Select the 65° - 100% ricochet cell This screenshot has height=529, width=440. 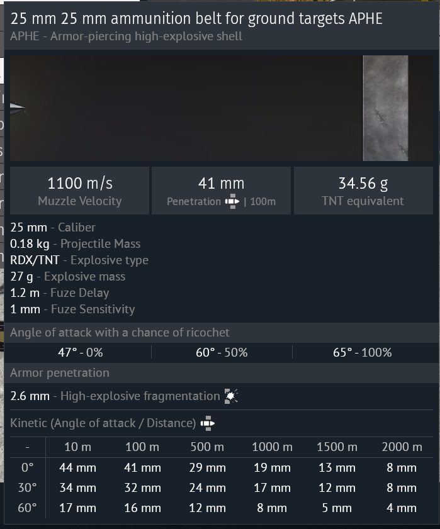[362, 352]
